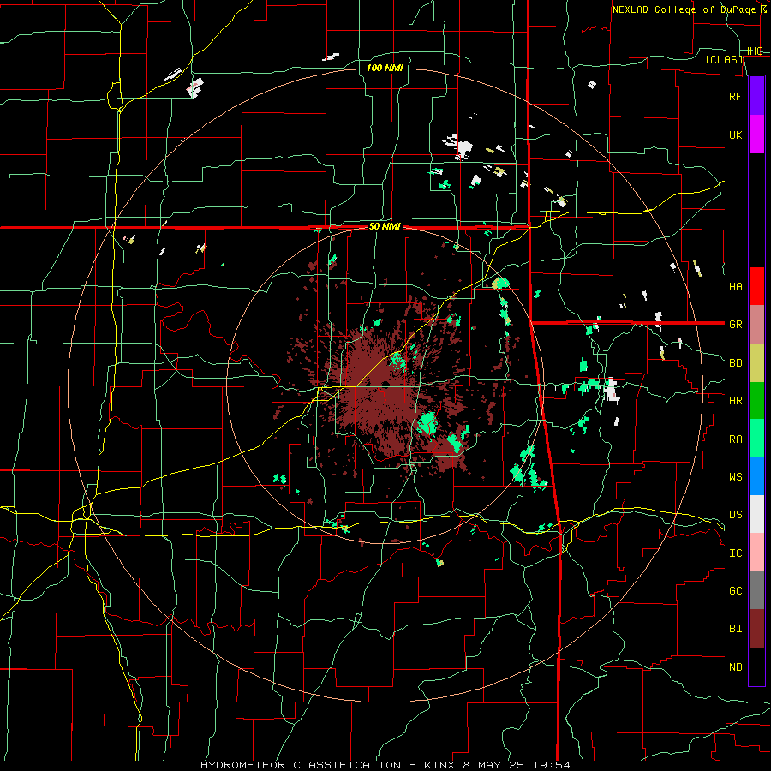Click the HHC product label
The image size is (771, 771).
click(x=753, y=51)
